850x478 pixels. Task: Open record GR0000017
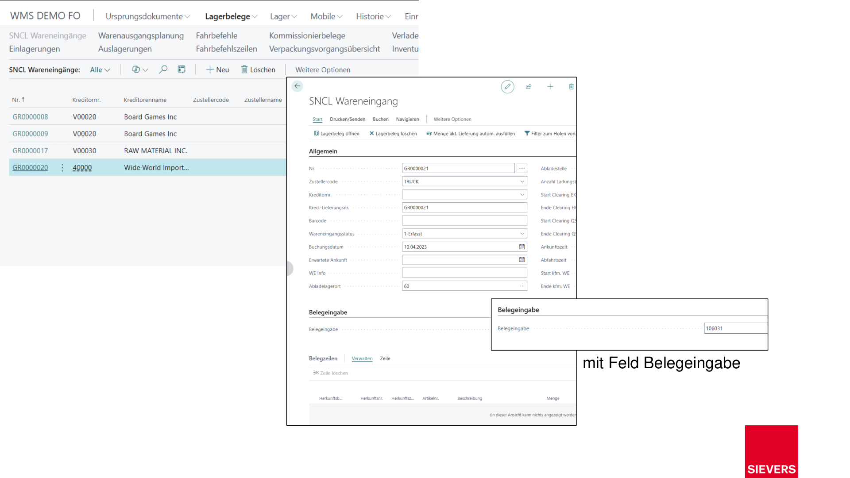[x=30, y=150]
